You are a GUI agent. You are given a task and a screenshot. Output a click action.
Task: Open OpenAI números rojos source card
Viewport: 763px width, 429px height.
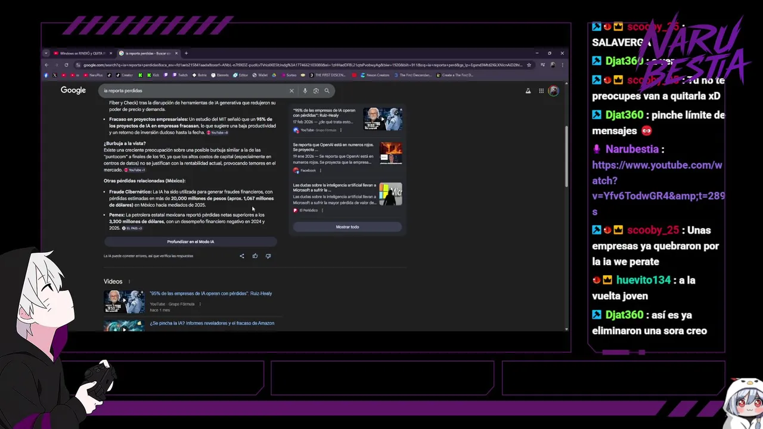347,158
